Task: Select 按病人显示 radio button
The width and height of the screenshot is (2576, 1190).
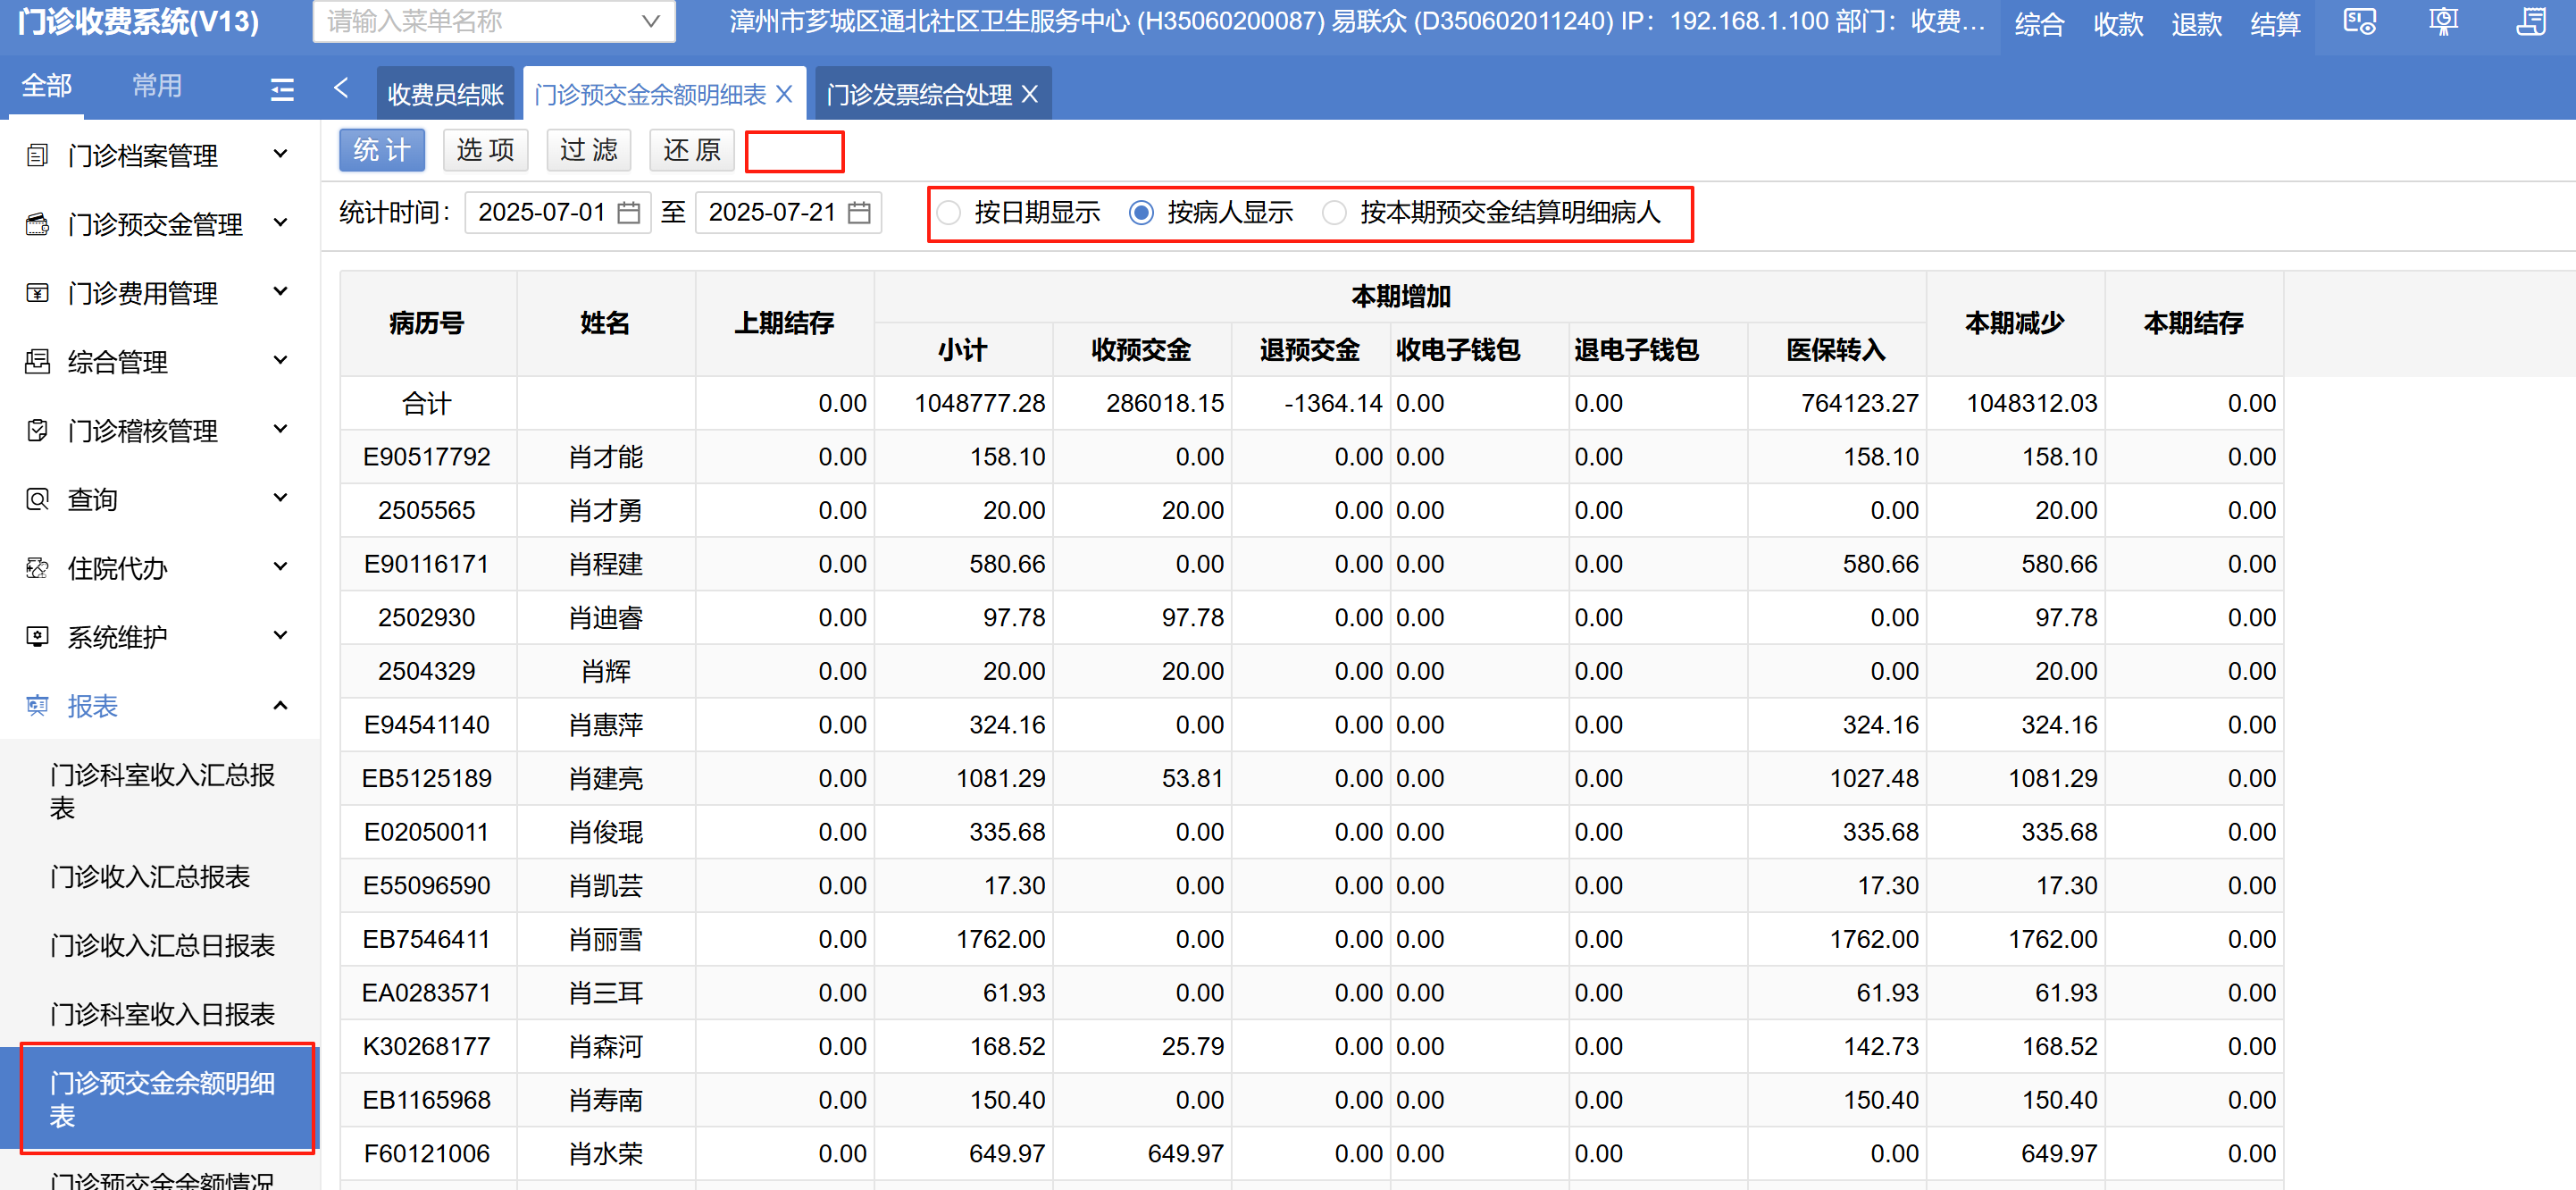Action: coord(1141,213)
